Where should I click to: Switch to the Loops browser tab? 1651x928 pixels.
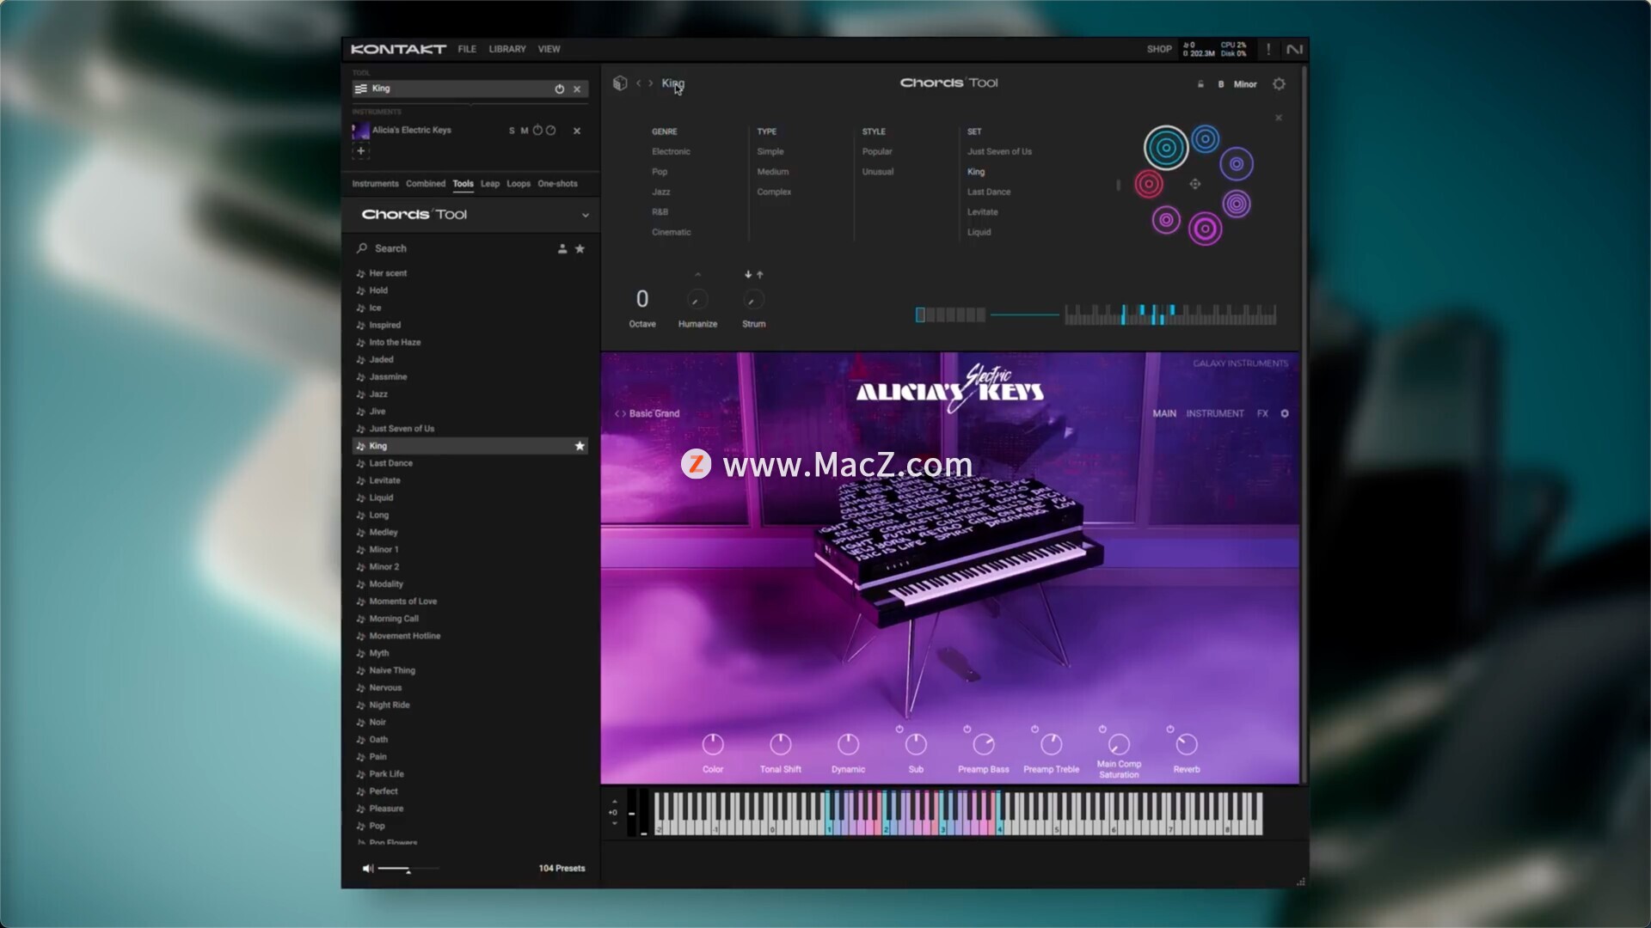tap(519, 184)
